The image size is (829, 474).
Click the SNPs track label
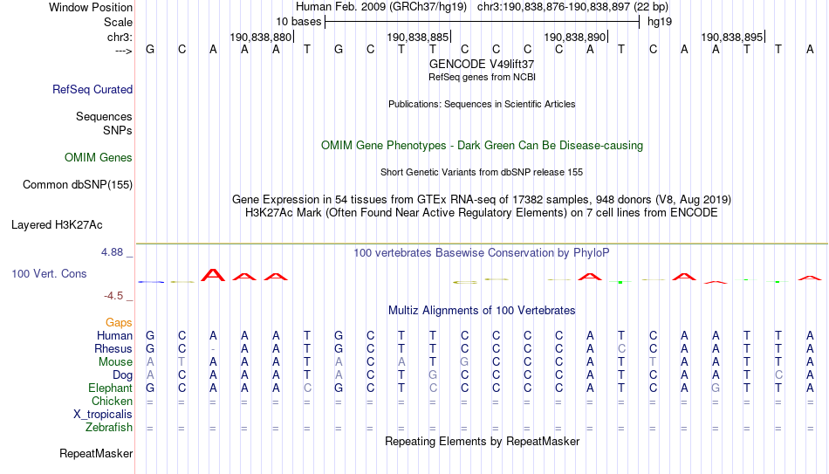pyautogui.click(x=118, y=130)
